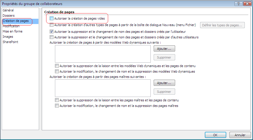The height and width of the screenshot is (140, 253).
Task: Enable 'Autoriser la création de pages vides'
Action: pos(52,18)
